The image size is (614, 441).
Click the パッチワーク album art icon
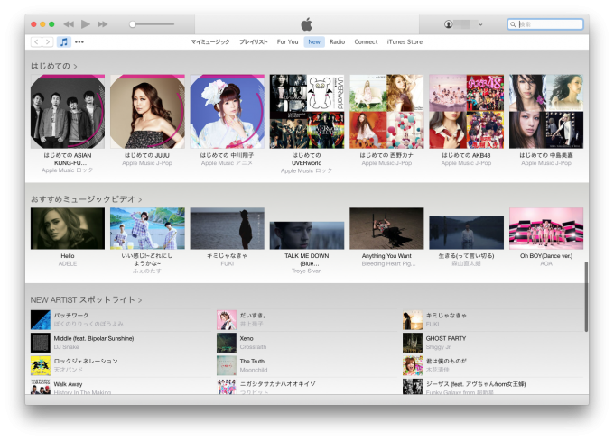pyautogui.click(x=41, y=320)
